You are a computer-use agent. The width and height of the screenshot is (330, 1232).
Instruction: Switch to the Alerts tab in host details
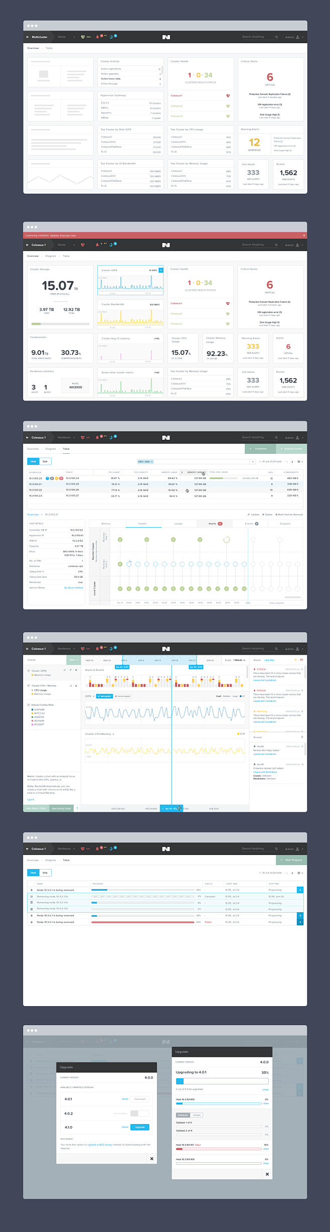(x=215, y=524)
